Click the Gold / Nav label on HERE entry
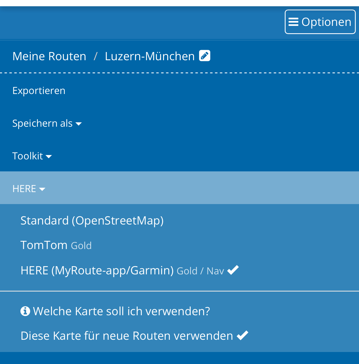 point(200,271)
